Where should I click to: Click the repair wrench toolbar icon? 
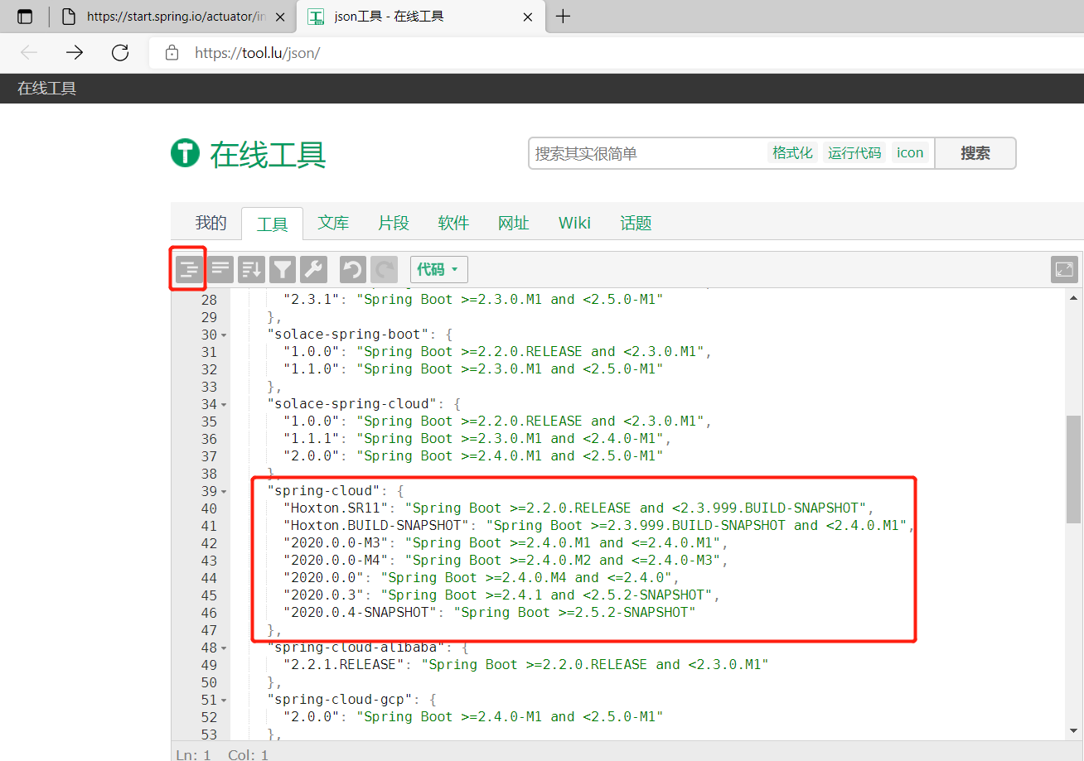pos(313,269)
